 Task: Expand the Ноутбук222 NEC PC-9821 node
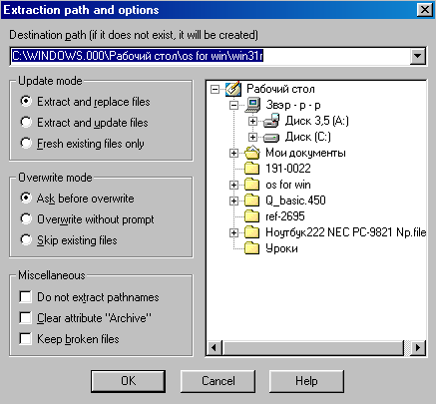[233, 232]
